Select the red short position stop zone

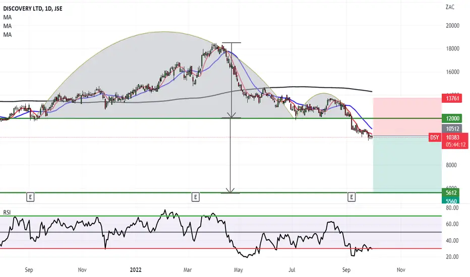[407, 117]
